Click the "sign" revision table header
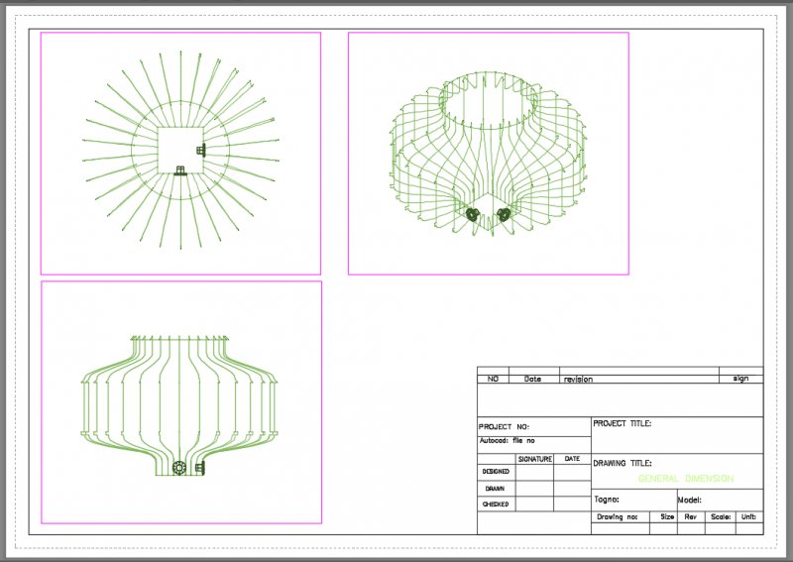This screenshot has width=793, height=562. pos(740,379)
